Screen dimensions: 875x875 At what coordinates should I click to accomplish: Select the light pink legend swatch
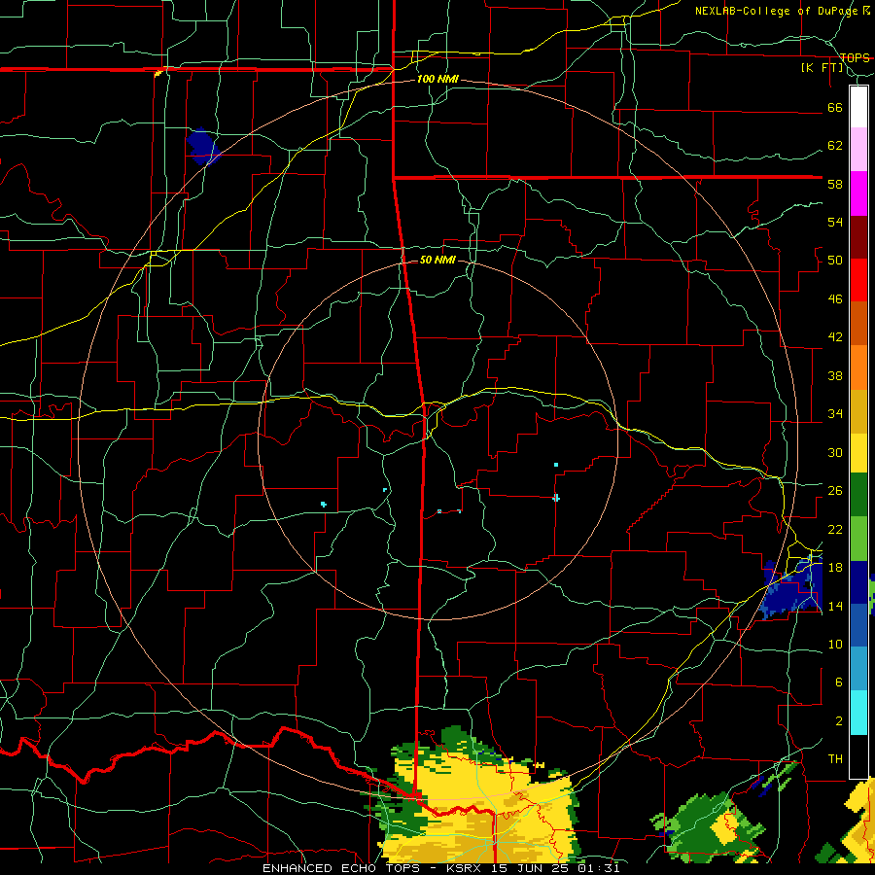click(858, 150)
